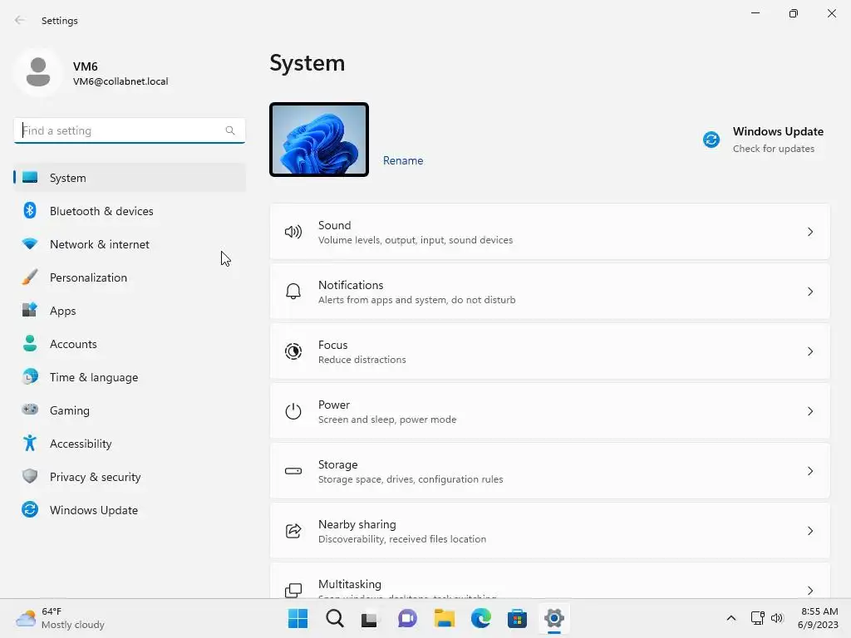This screenshot has width=851, height=638.
Task: Open System category in sidebar
Action: (129, 178)
